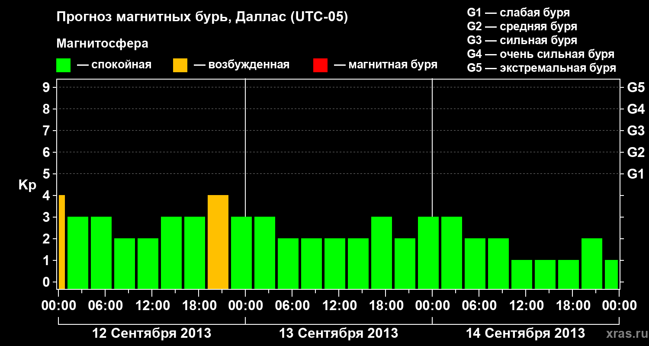Viewport: 649px width, 346px height.
Task: Select legend line 'G3 — сильная буря'
Action: pos(522,40)
